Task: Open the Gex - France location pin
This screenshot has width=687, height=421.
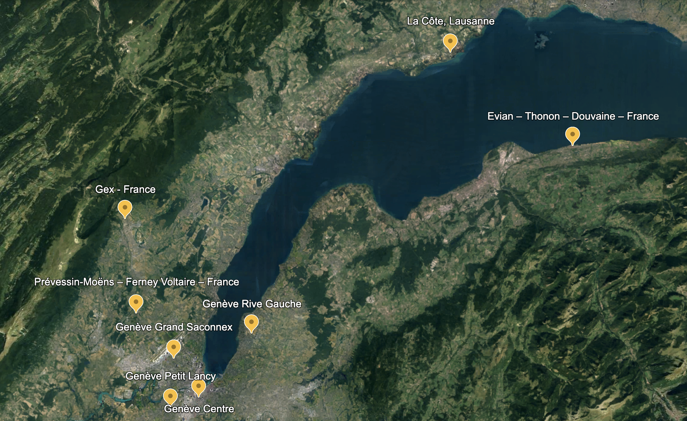Action: click(x=125, y=208)
